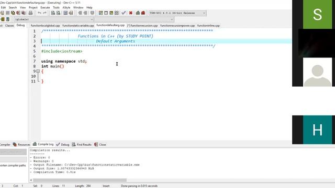Open the Execute menu
Screen dimensions: 335x188
[45, 7]
